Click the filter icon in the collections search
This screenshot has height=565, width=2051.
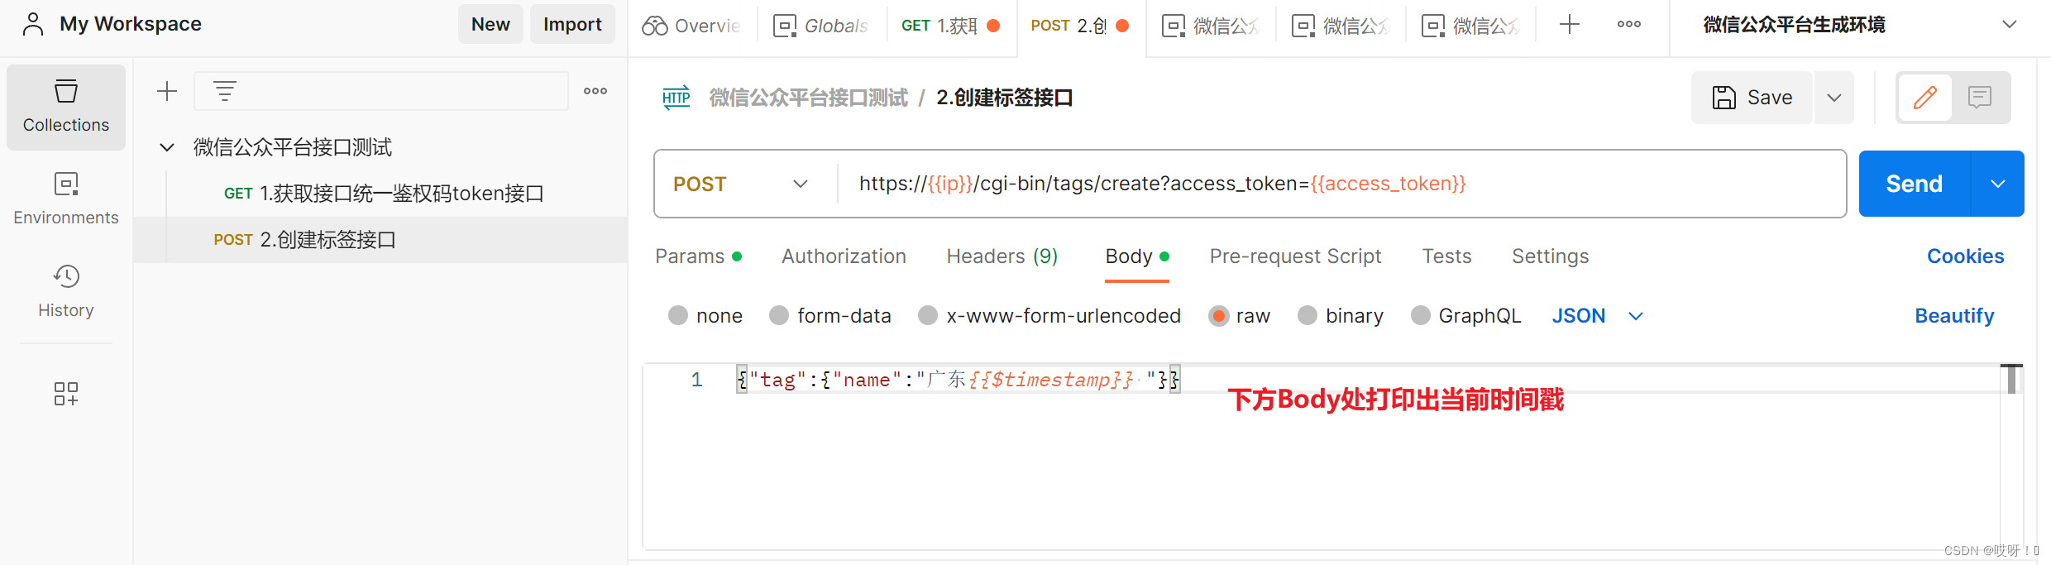coord(225,91)
